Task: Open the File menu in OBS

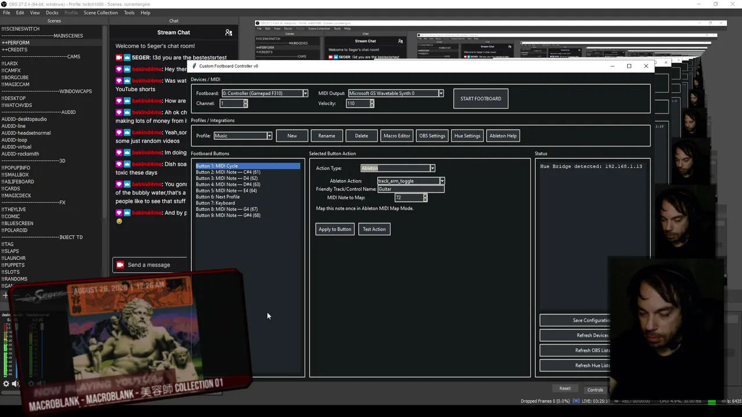Action: (6, 13)
